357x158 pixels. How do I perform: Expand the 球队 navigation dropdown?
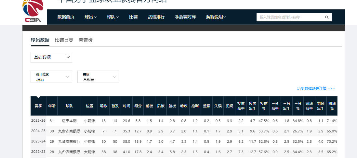113,17
